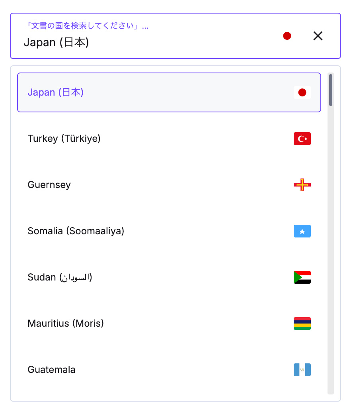Click the Turkey flag icon

(302, 139)
